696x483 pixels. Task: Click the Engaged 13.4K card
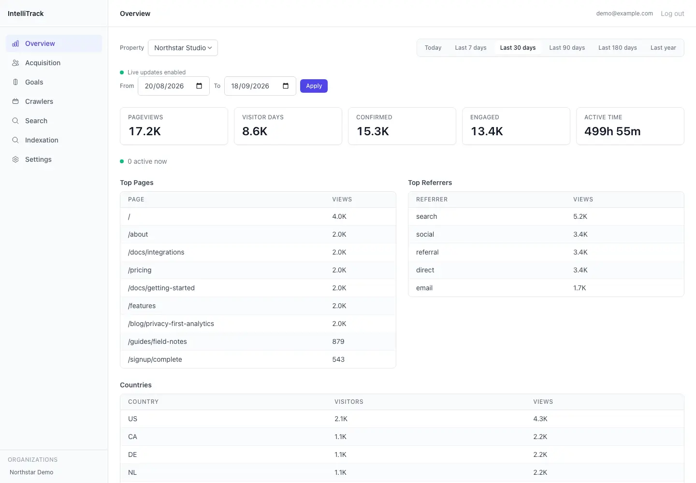pyautogui.click(x=516, y=126)
